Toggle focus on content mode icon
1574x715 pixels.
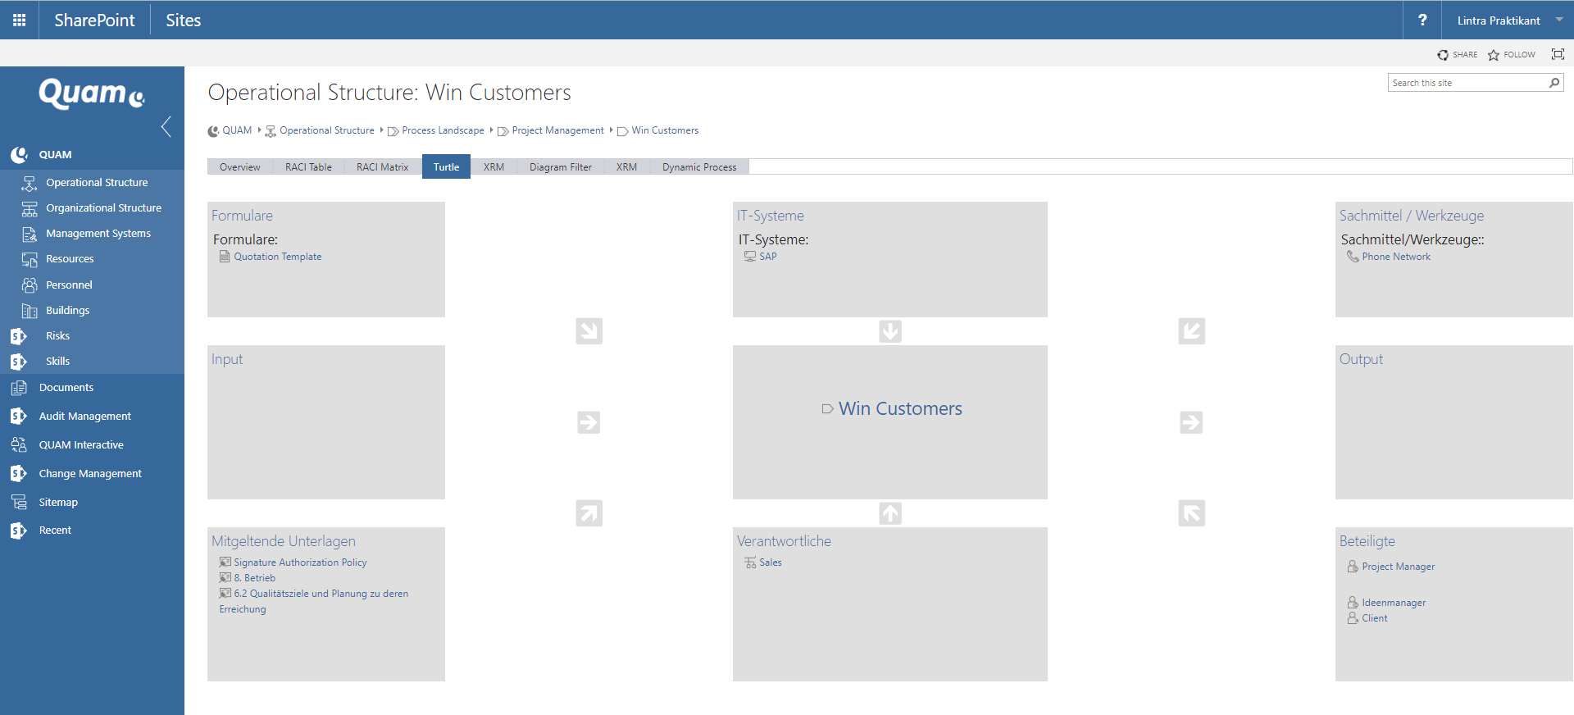(x=1558, y=54)
